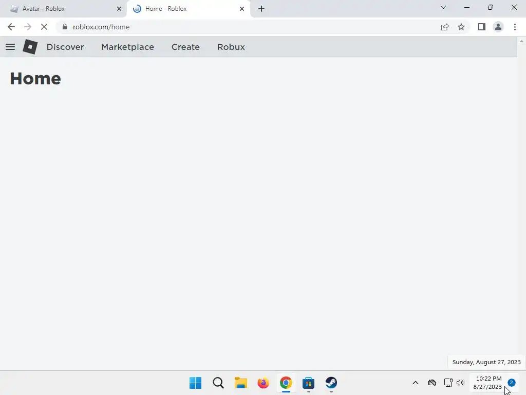Switch to the Avatar - Roblox tab
Image resolution: width=526 pixels, height=395 pixels.
coord(64,9)
